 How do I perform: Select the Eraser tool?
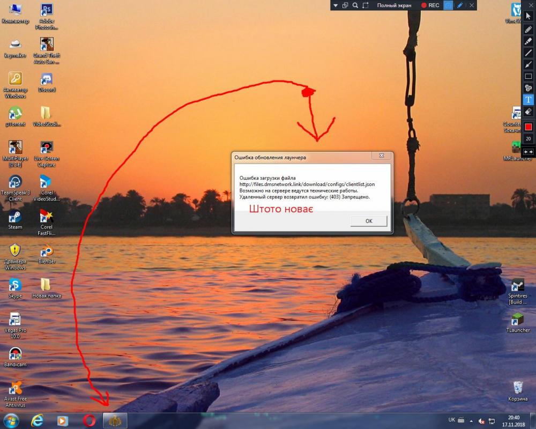click(528, 112)
